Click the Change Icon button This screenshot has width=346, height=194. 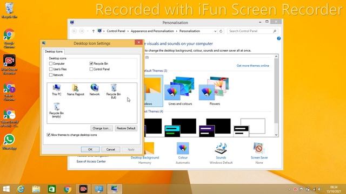tap(102, 128)
